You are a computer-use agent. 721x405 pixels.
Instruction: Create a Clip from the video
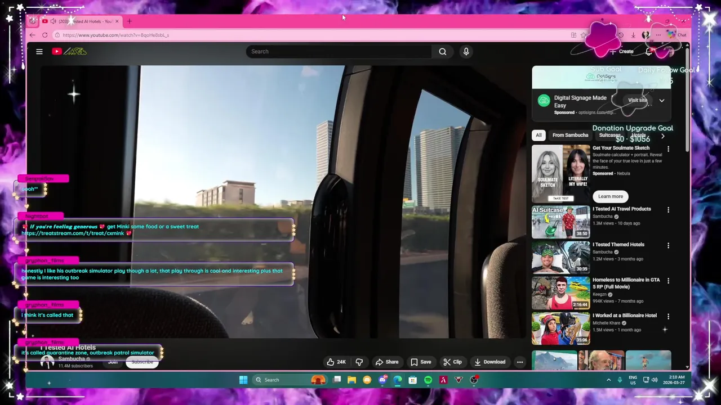452,362
